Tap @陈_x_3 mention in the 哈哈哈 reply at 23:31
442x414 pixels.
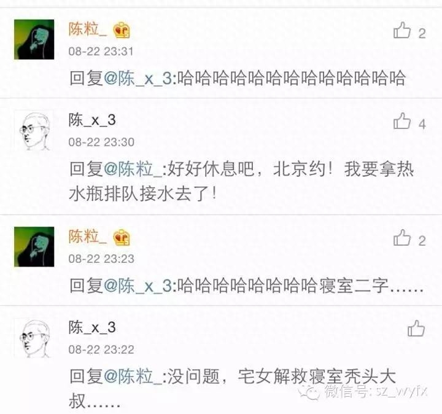click(138, 78)
